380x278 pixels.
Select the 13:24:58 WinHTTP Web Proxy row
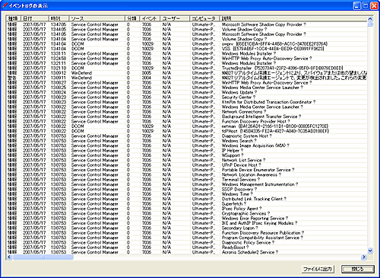pos(187,59)
